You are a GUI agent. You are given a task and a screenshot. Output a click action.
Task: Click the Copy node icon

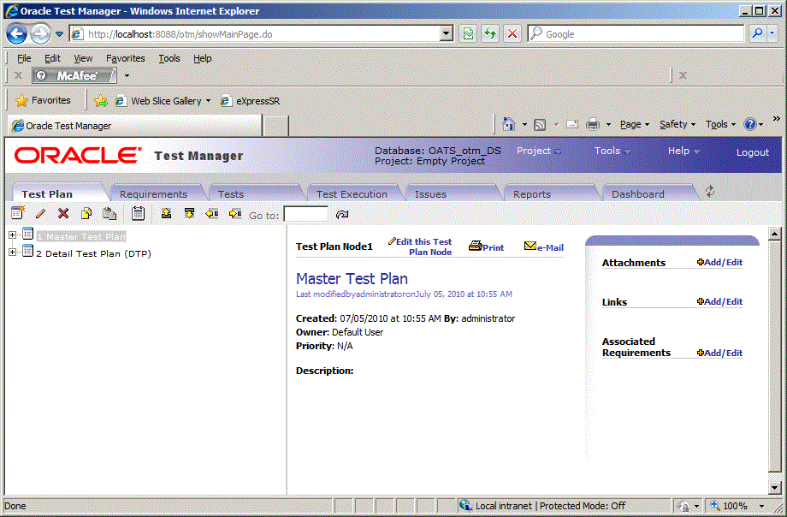(x=86, y=214)
